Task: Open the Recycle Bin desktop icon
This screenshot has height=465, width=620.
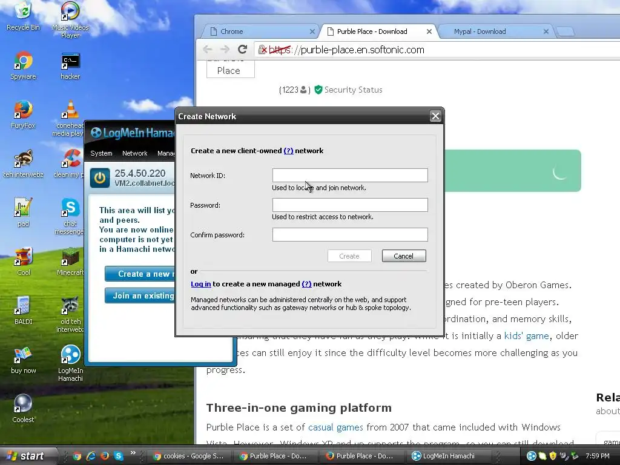Action: click(23, 16)
